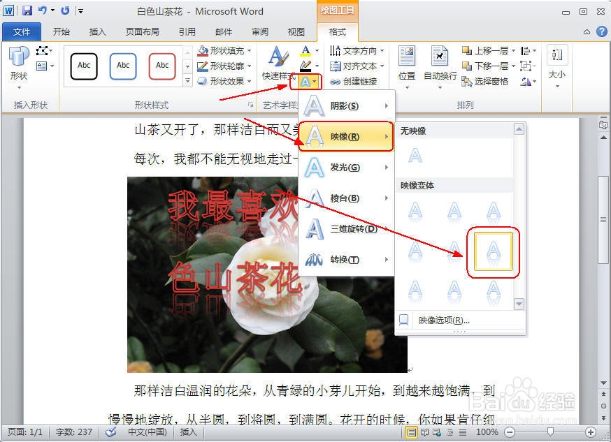611x442 pixels.
Task: Open Reflection Options (映像选项) dialog
Action: tap(460, 321)
